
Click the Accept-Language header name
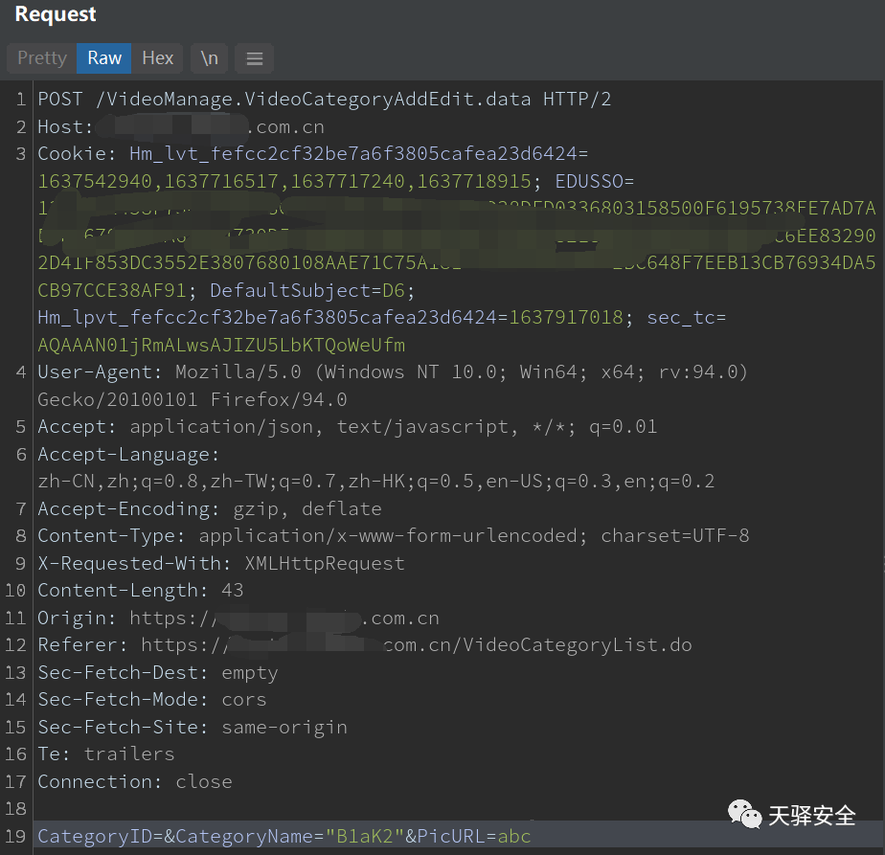point(128,454)
